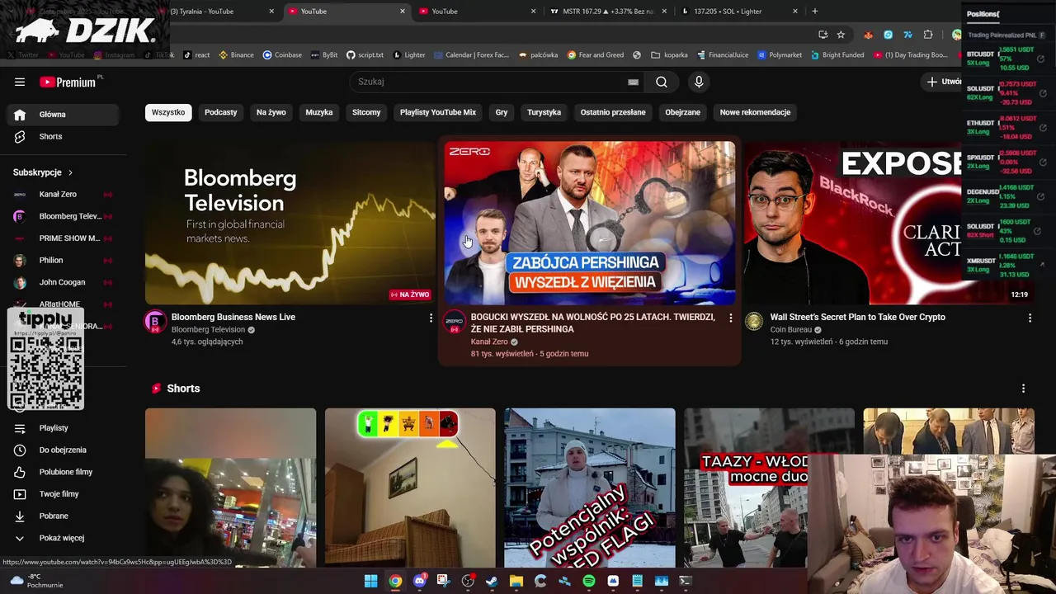Open Wall Street's Secret Plan video title
The width and height of the screenshot is (1056, 594).
[858, 317]
